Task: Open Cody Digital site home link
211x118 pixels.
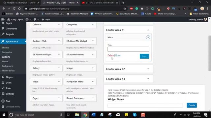Action: click(x=15, y=20)
